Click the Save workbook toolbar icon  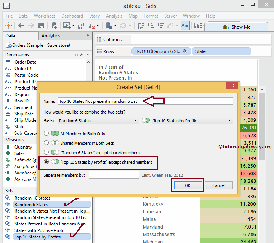point(41,26)
